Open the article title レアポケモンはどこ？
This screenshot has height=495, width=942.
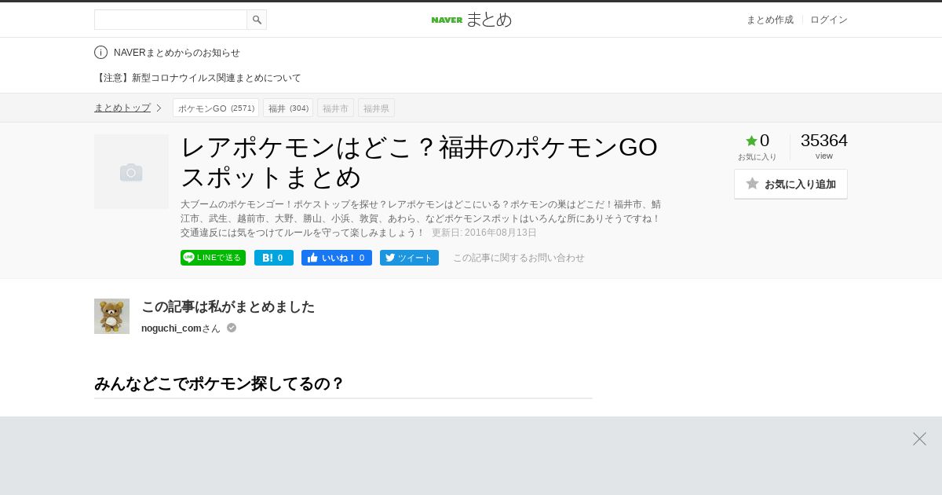click(x=419, y=162)
